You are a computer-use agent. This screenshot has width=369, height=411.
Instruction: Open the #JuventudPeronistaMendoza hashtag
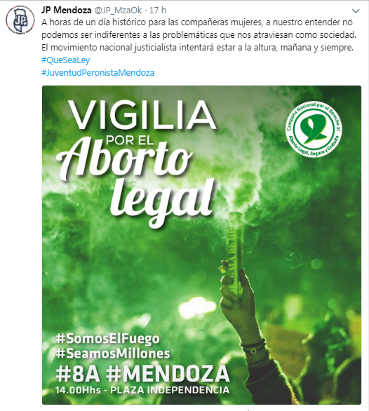pos(98,73)
